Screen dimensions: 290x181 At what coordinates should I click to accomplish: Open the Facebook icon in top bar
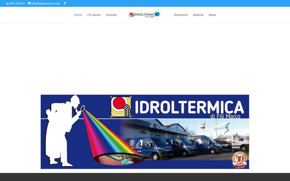pyautogui.click(x=65, y=3)
